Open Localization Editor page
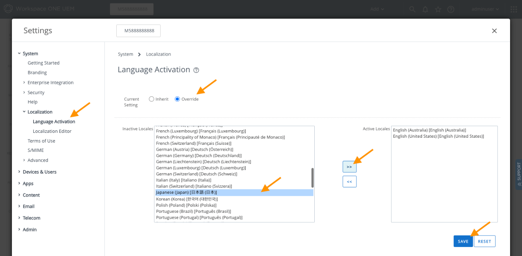The image size is (522, 256). (x=52, y=131)
